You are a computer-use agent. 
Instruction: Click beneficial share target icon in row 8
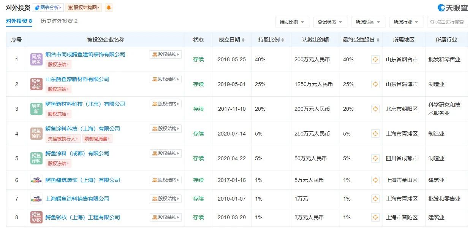375,217
